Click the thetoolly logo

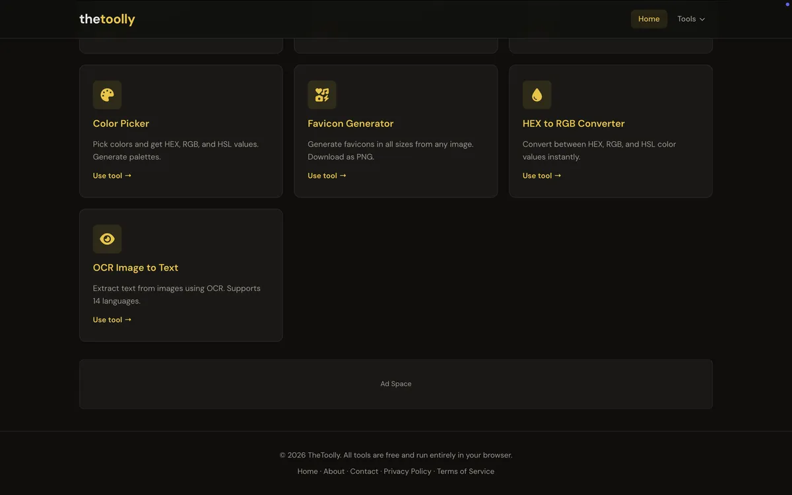coord(107,18)
